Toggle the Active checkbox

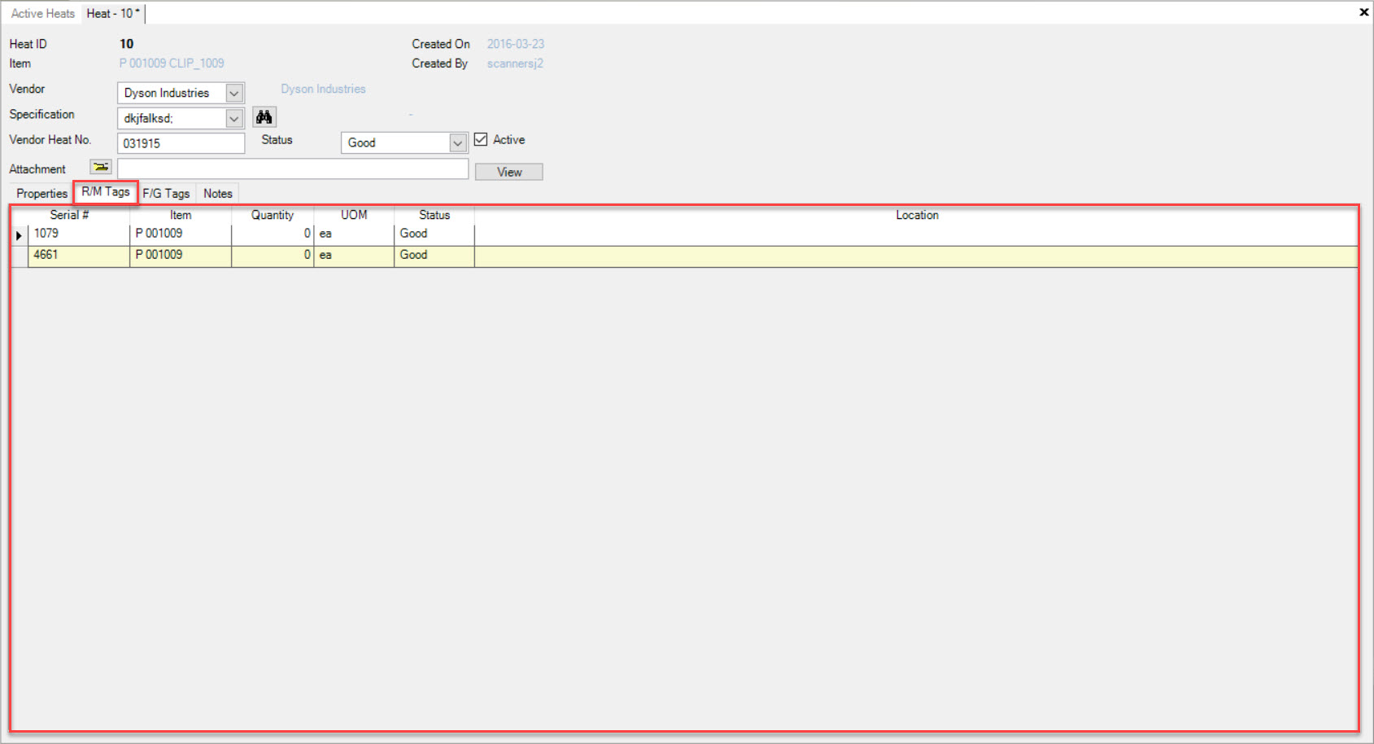(481, 139)
